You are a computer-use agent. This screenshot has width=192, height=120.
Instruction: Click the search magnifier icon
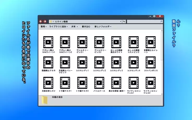pos(161,21)
